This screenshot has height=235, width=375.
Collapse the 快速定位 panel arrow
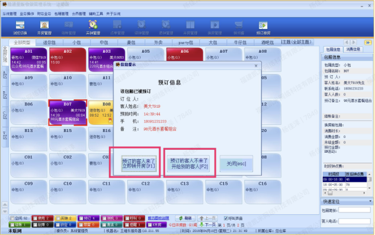370,201
